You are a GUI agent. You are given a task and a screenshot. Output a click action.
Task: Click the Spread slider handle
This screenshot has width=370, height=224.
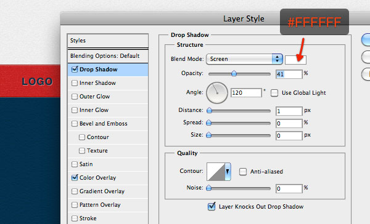tap(208, 122)
